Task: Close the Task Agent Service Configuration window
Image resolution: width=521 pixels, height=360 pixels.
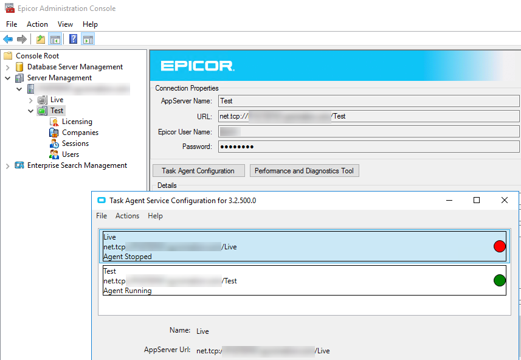Action: pos(505,200)
